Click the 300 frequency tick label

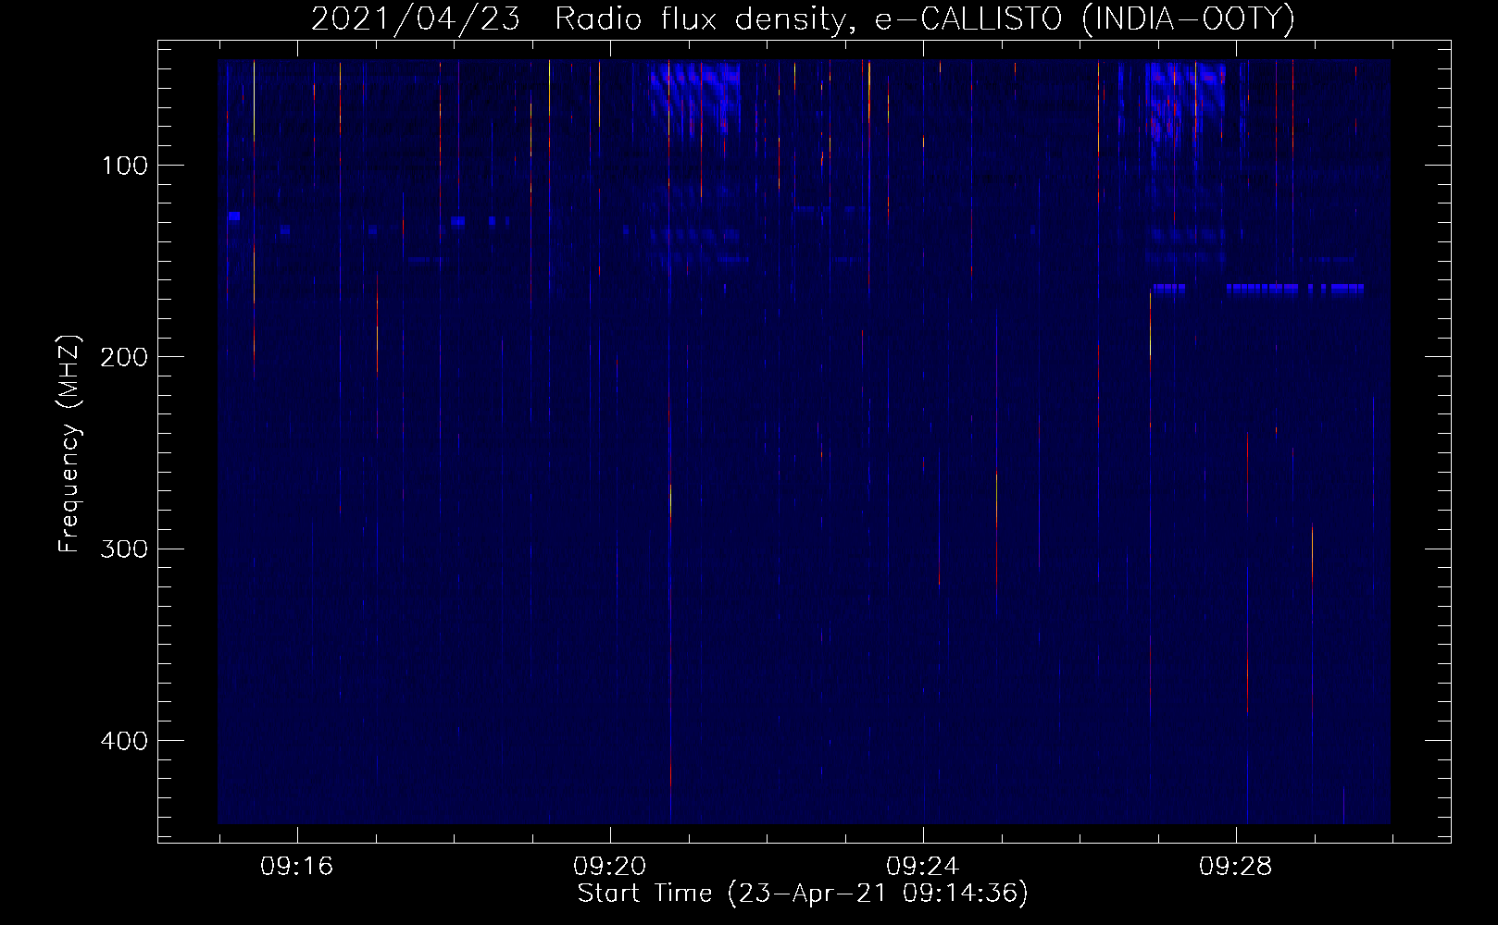click(124, 549)
